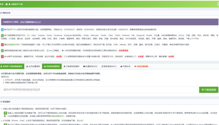Viewport: 219px width, 125px height.
Task: Click the 点击下载最新版本v3.5.9 link
Action: 30,22
